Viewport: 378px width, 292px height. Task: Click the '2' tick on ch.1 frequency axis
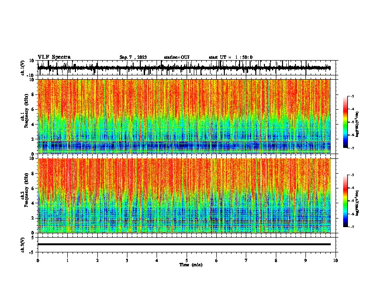(33, 139)
